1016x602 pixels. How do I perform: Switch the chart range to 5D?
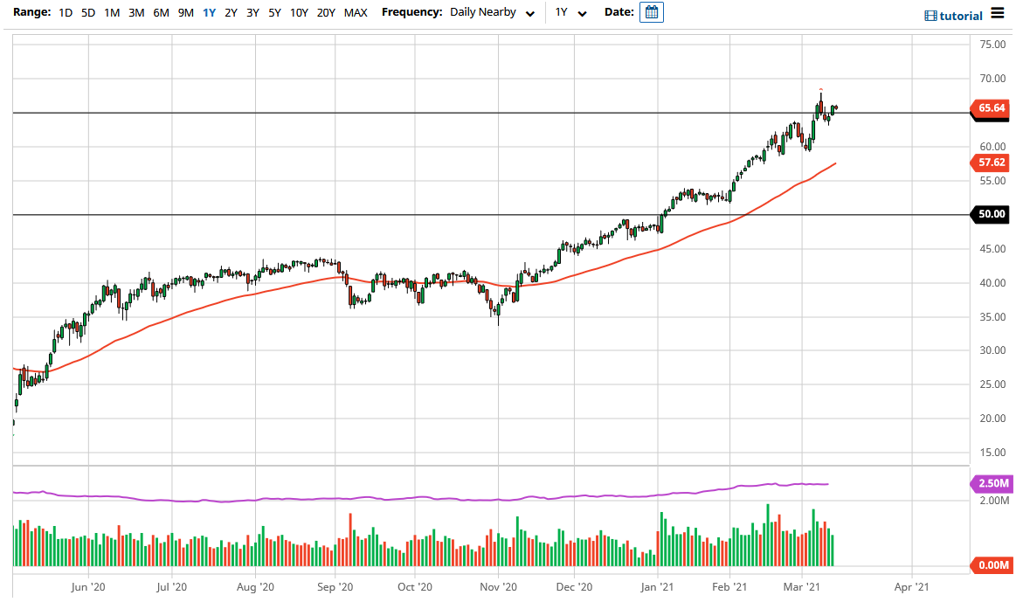click(x=86, y=13)
